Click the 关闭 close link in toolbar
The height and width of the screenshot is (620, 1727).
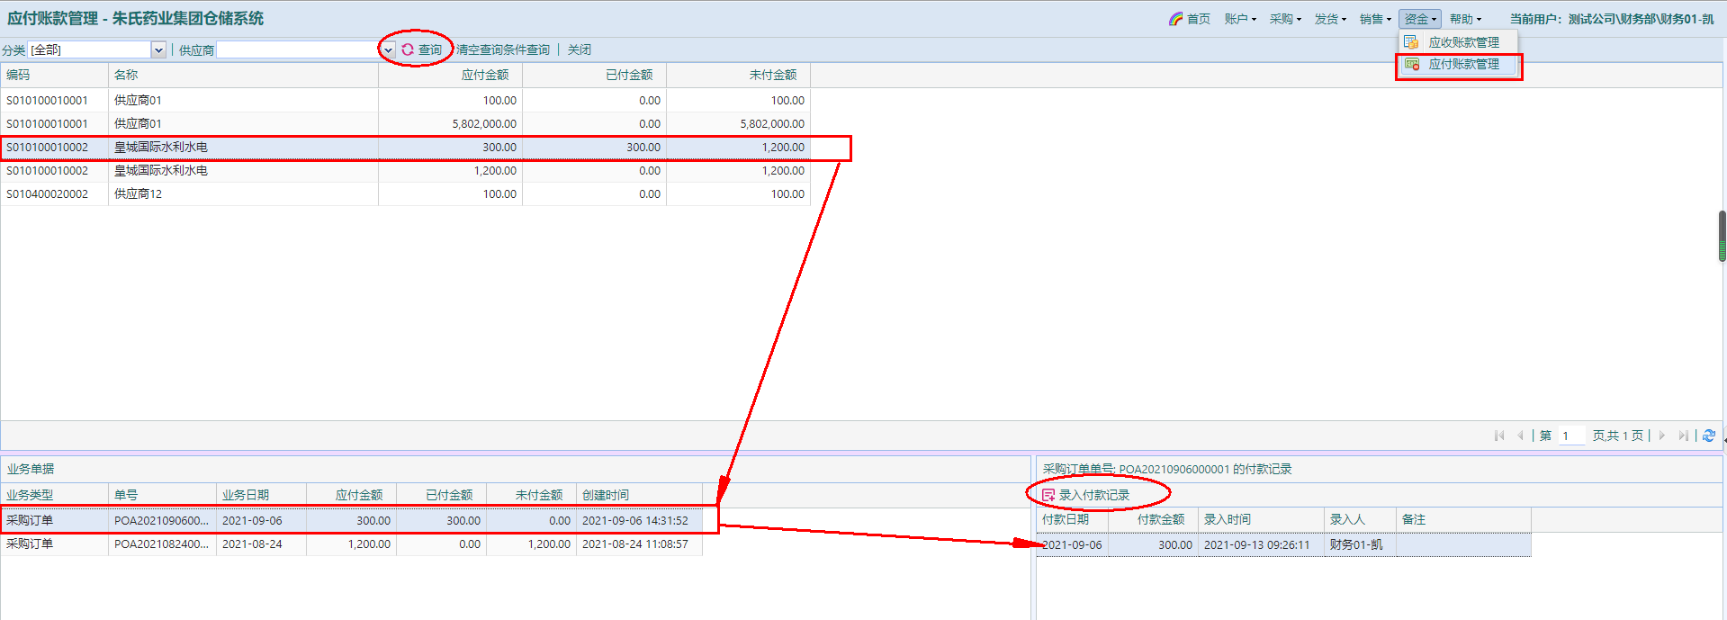pyautogui.click(x=580, y=49)
